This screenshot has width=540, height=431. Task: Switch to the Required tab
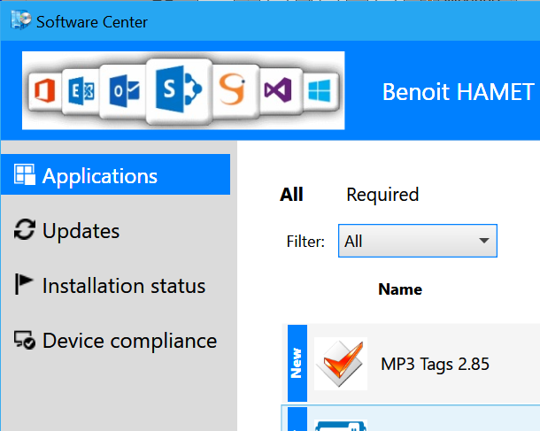click(x=382, y=195)
